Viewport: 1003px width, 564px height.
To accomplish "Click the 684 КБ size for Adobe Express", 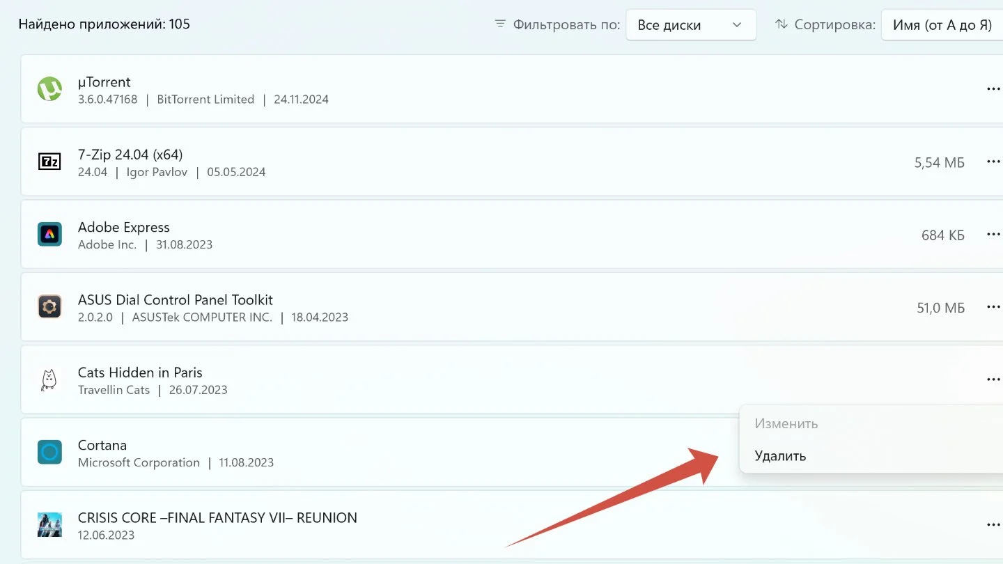I will pos(943,235).
